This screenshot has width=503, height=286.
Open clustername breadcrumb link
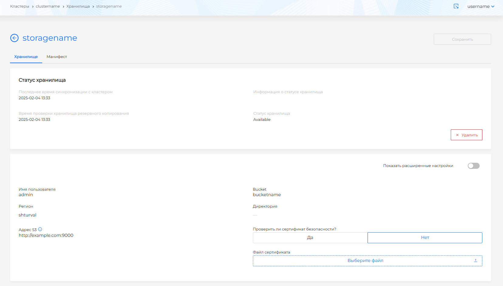pyautogui.click(x=48, y=6)
